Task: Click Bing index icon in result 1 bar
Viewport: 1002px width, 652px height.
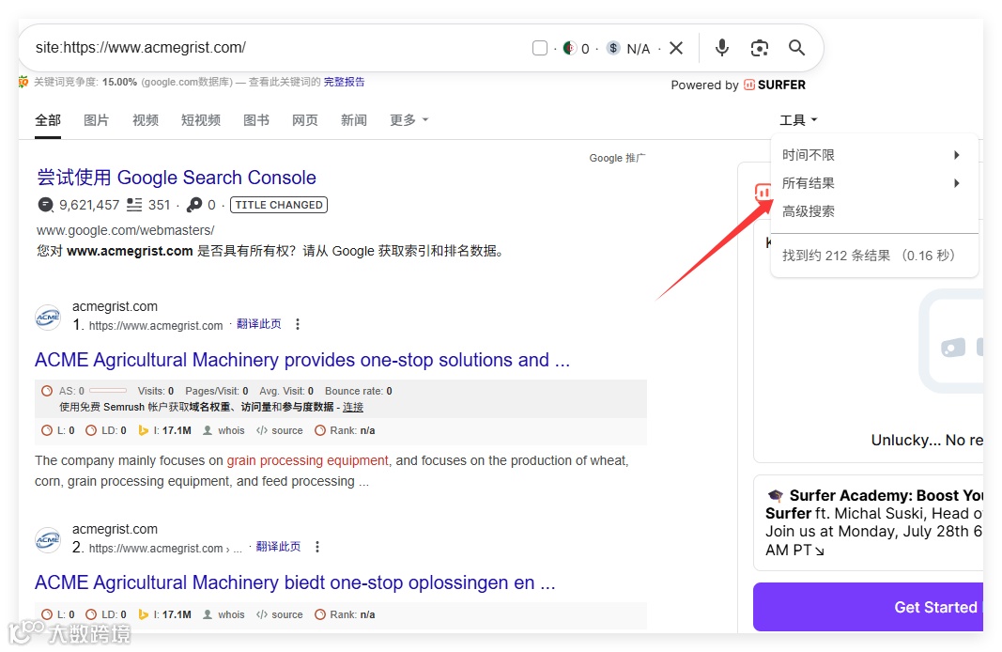Action: point(143,431)
